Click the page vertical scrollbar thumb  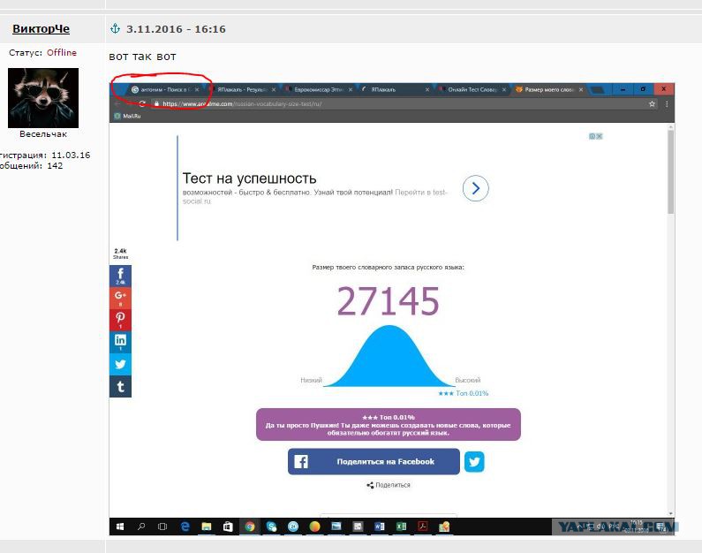[x=670, y=172]
